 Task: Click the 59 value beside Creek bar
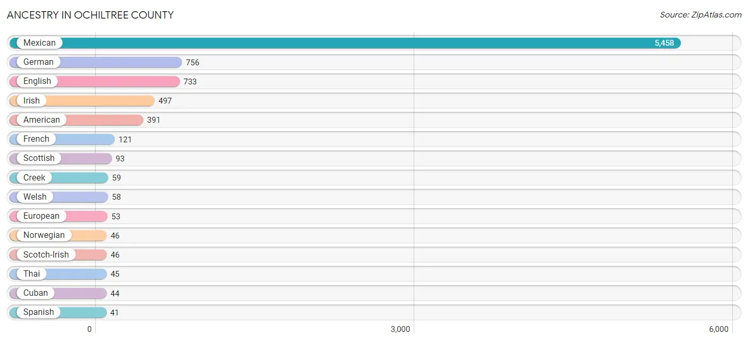pos(117,178)
